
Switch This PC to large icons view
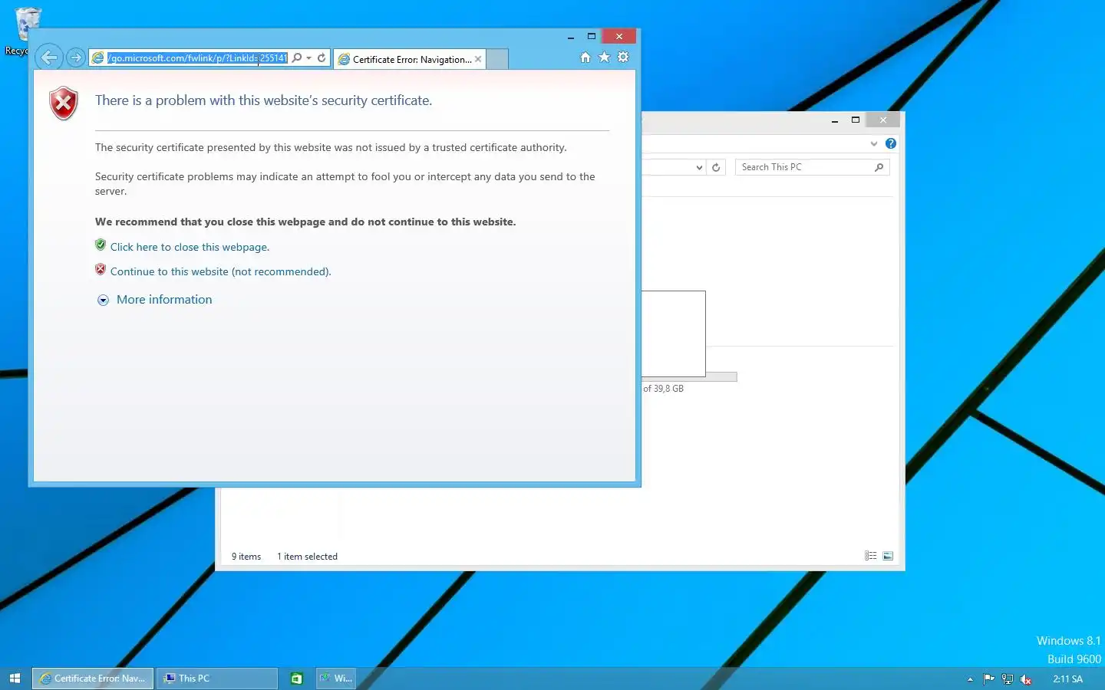pos(888,556)
